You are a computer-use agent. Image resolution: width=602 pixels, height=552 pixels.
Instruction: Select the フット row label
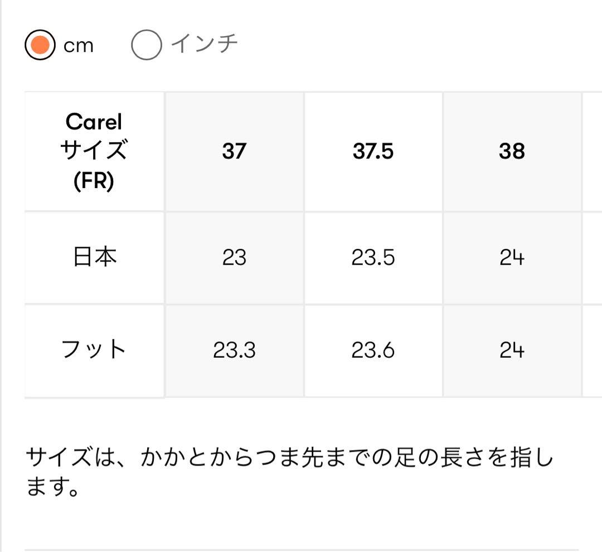[93, 350]
